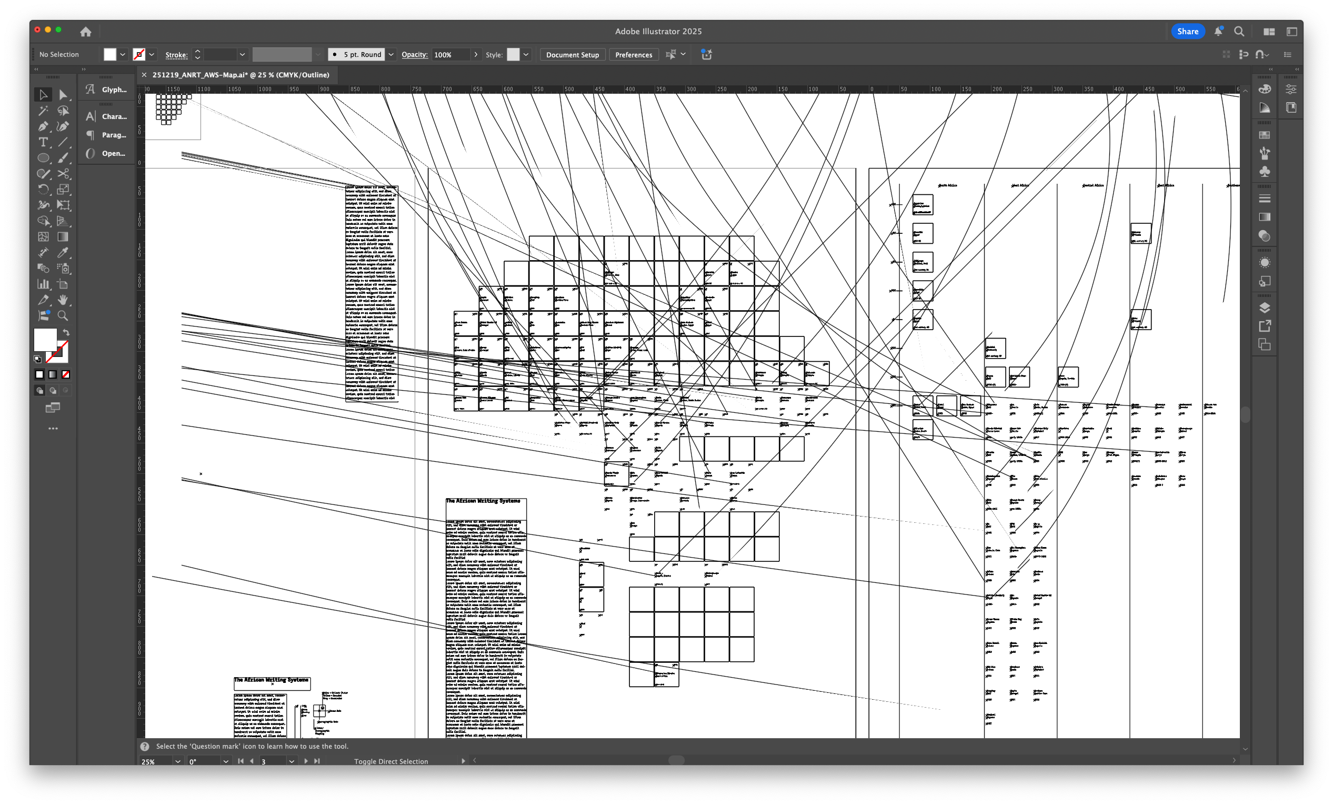Open the Gradient panel

click(x=1265, y=217)
